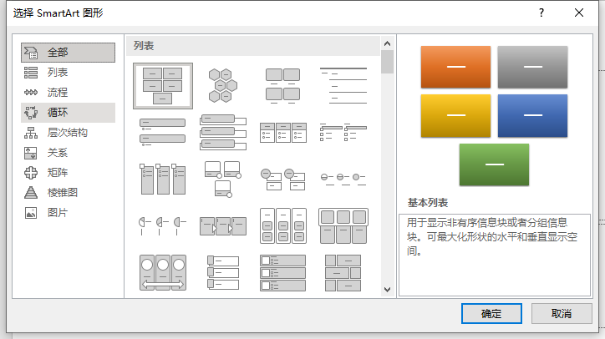
Task: Confirm with the 确定 button
Action: pos(491,314)
